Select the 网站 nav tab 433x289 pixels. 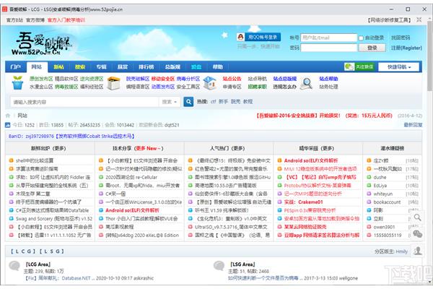pyautogui.click(x=37, y=67)
